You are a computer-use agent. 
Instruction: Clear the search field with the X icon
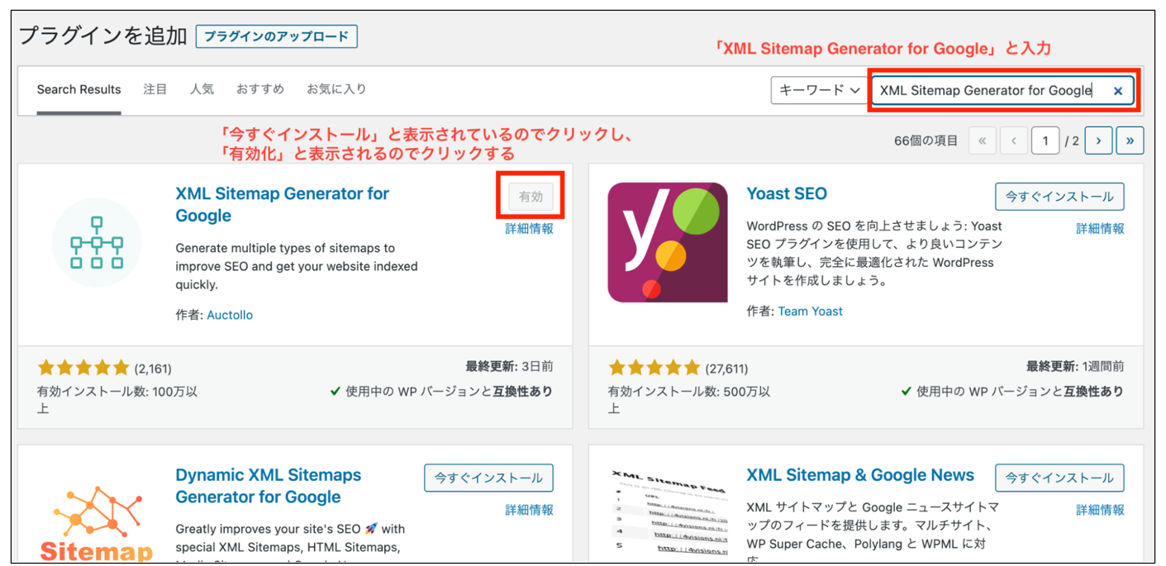[x=1118, y=91]
